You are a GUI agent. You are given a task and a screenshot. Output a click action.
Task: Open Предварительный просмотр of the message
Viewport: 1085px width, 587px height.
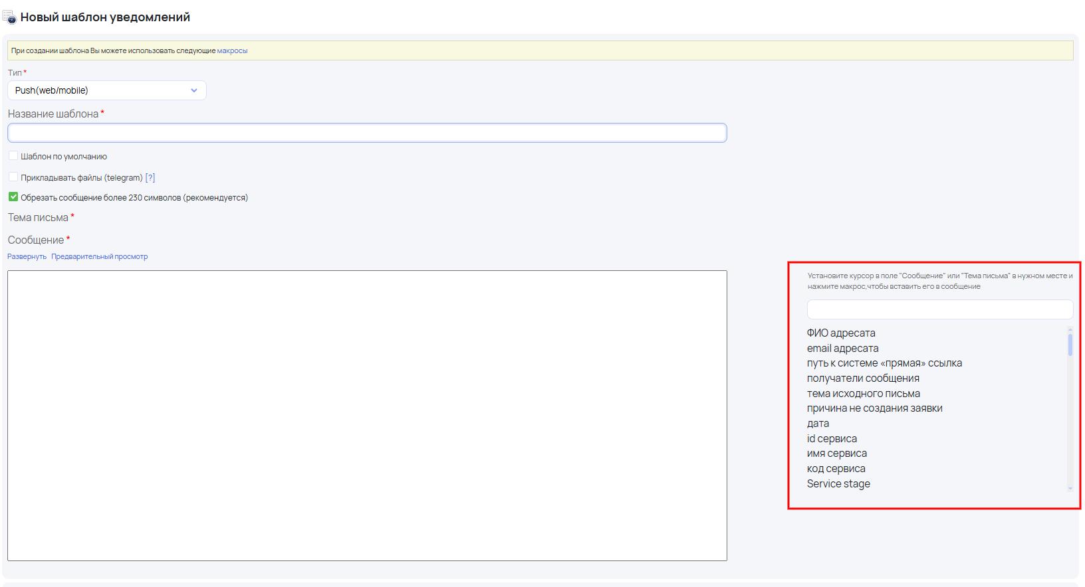[x=100, y=256]
